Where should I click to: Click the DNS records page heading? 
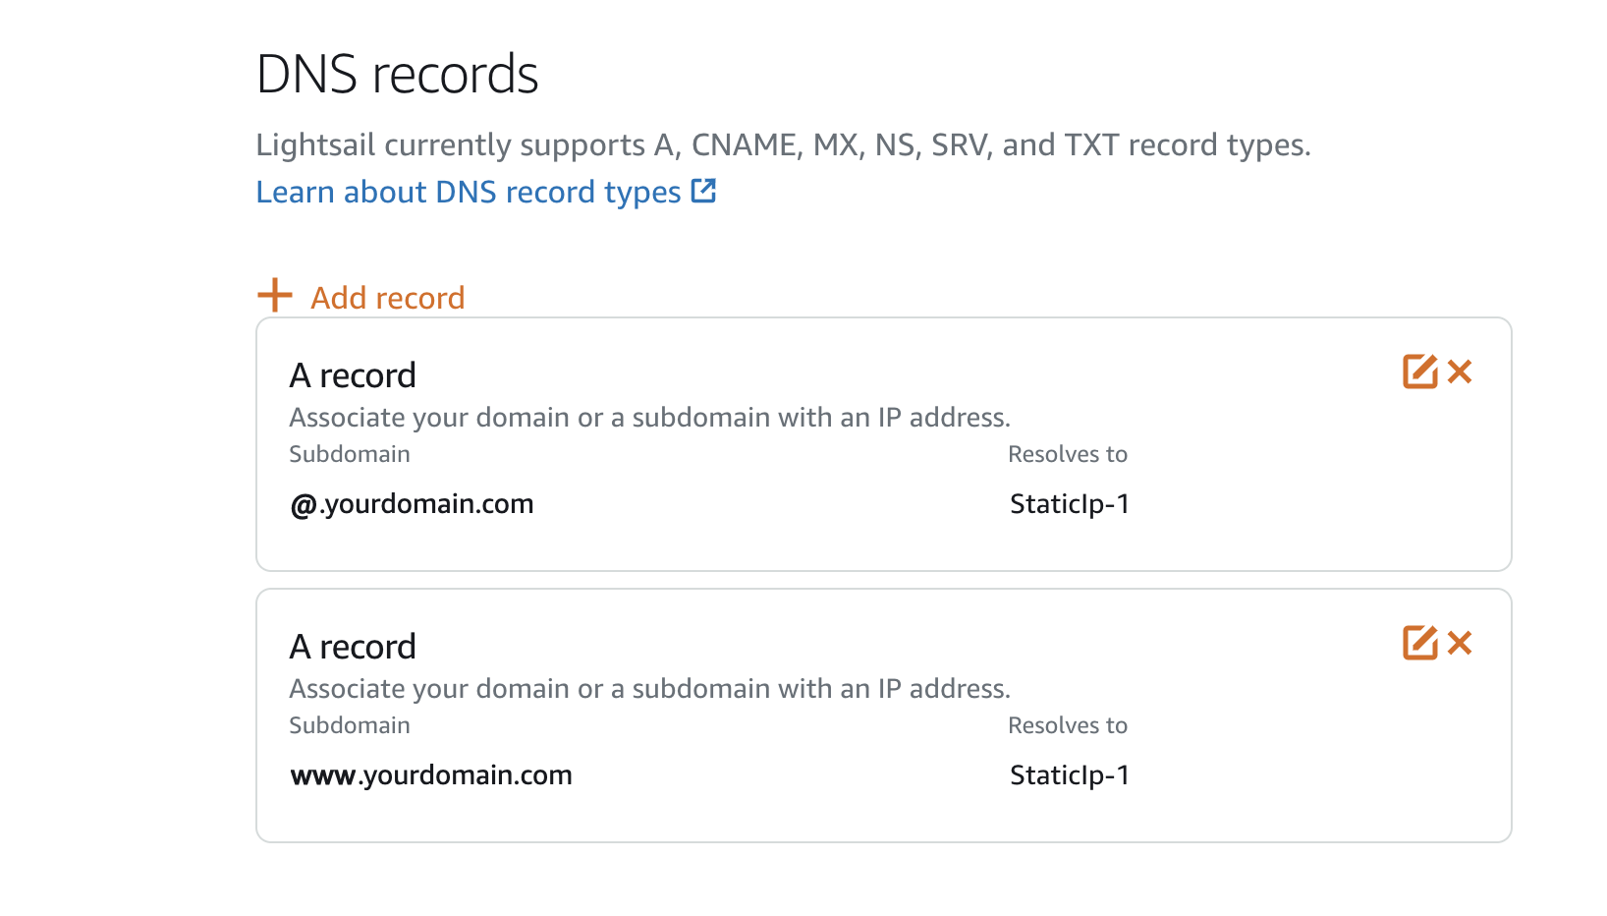(x=397, y=75)
